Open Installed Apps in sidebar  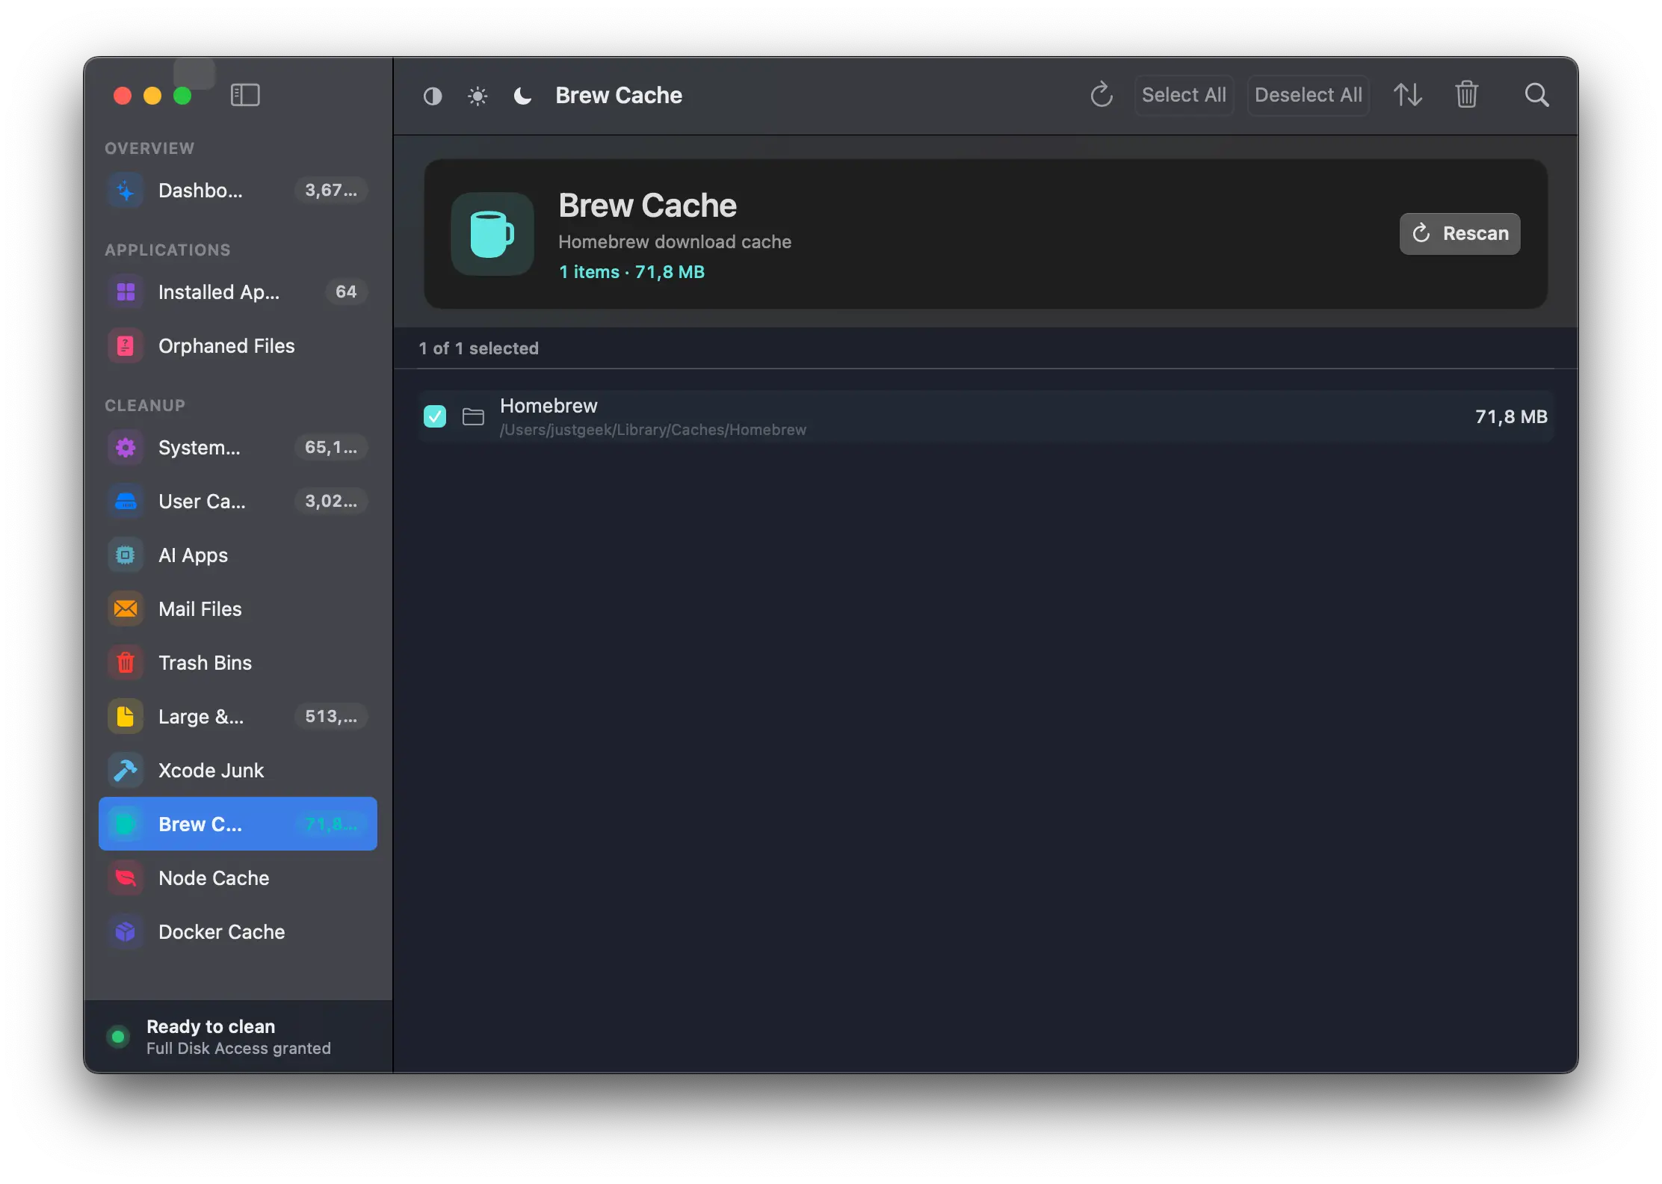(238, 292)
